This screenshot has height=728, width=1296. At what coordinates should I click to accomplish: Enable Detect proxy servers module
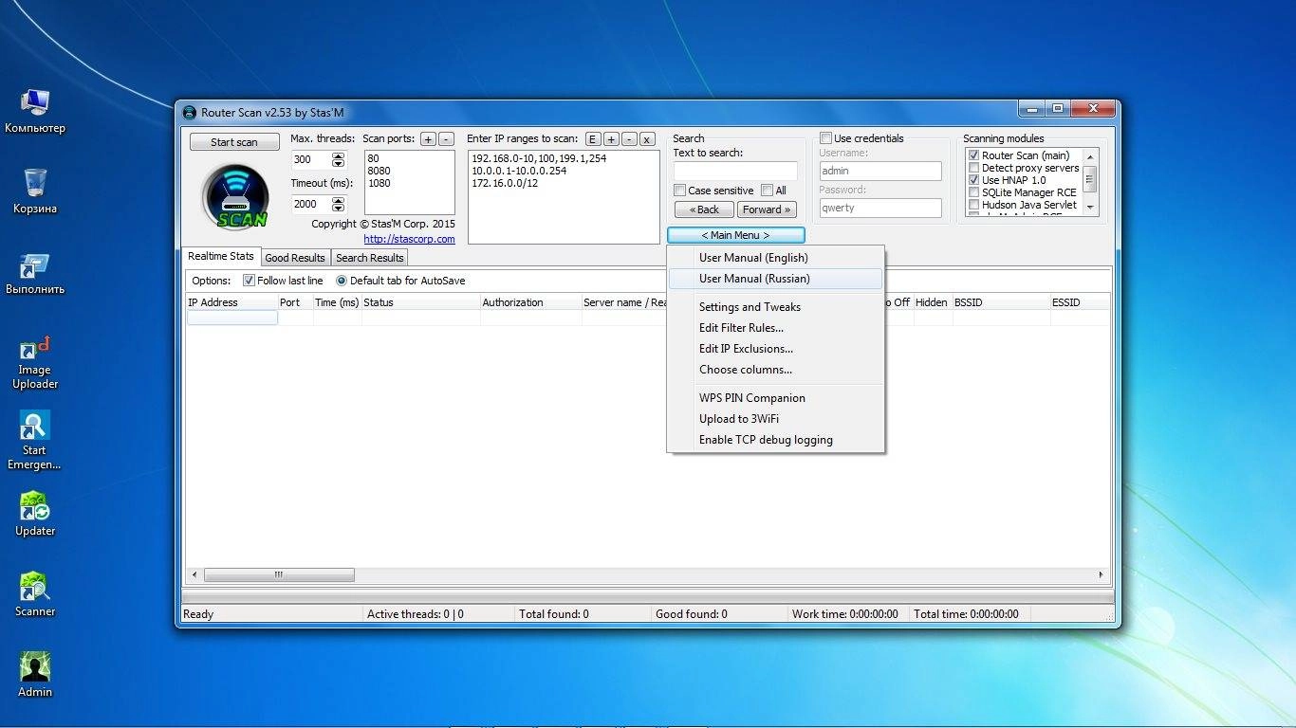(973, 168)
